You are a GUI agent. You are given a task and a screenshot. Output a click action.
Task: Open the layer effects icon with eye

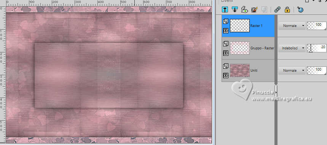pyautogui.click(x=244, y=9)
